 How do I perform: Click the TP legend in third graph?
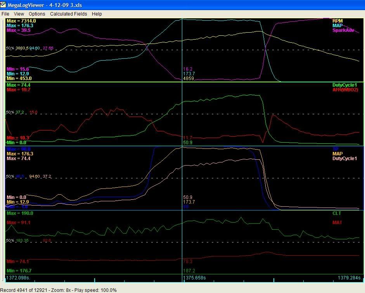(x=335, y=149)
